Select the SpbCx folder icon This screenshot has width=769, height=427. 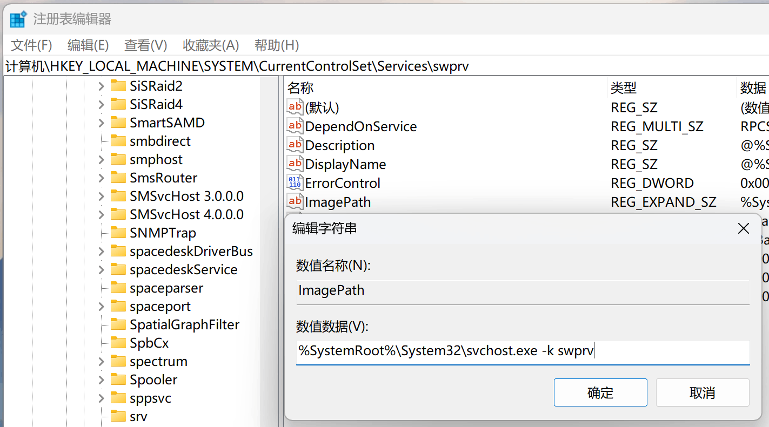tap(118, 343)
